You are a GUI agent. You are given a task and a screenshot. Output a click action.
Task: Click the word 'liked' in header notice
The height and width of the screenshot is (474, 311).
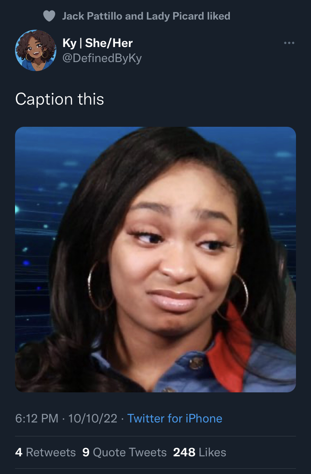click(219, 16)
